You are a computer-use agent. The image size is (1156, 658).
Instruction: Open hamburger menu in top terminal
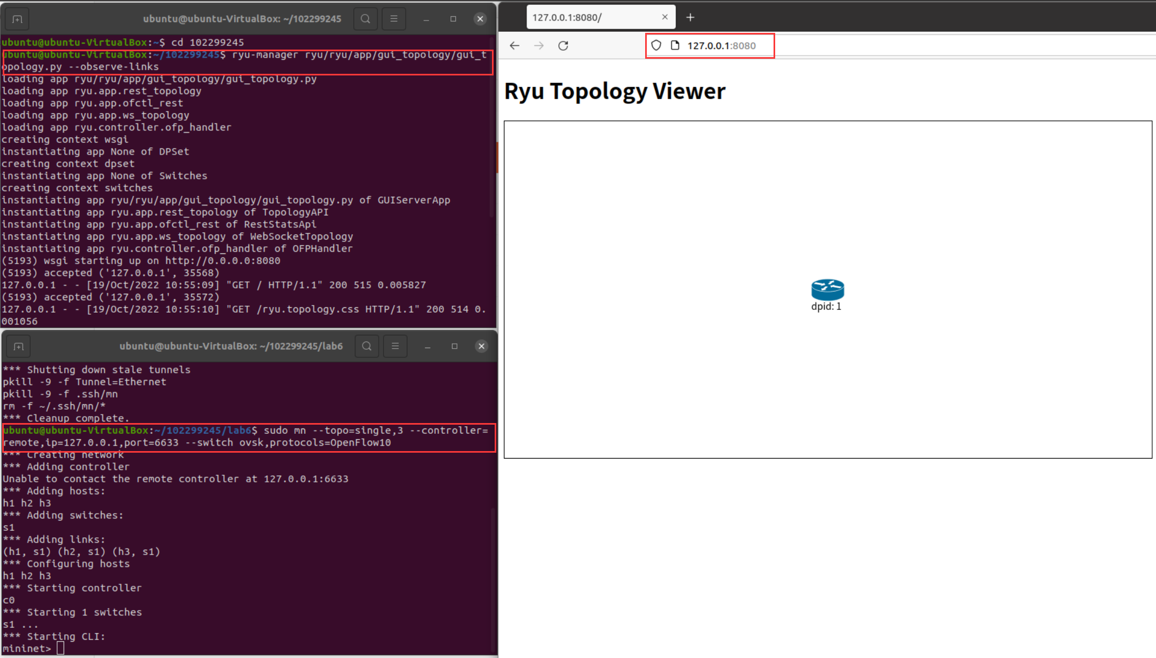pos(394,19)
